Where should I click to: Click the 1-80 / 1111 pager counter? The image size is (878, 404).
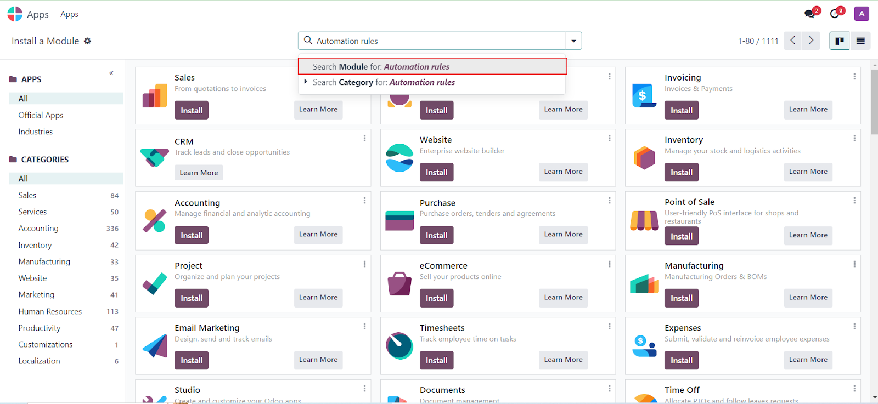point(758,41)
